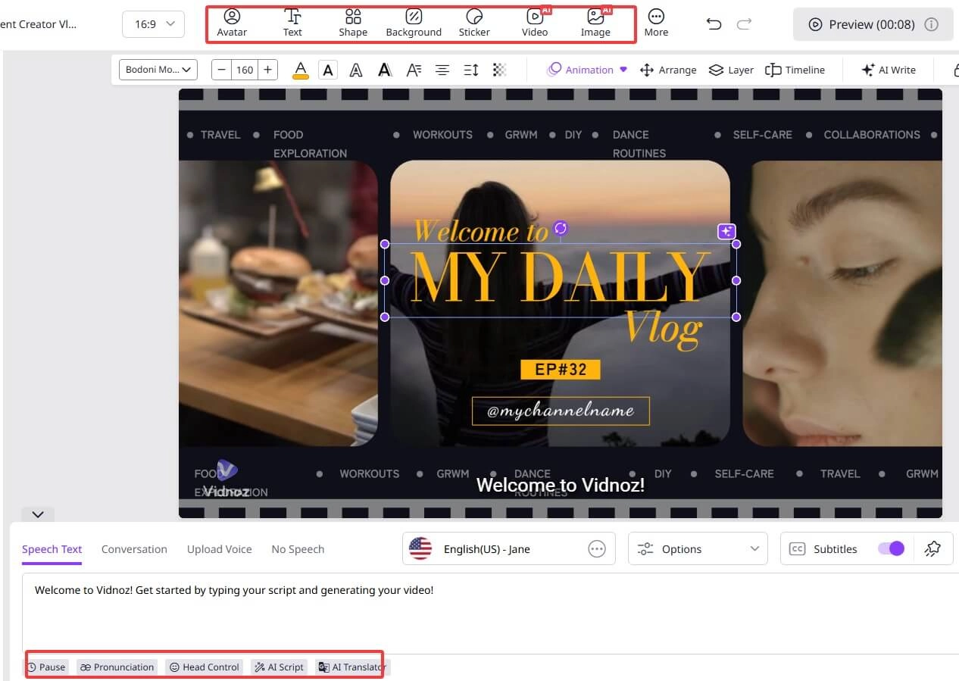959x681 pixels.
Task: Open the line spacing icon
Action: (x=471, y=70)
